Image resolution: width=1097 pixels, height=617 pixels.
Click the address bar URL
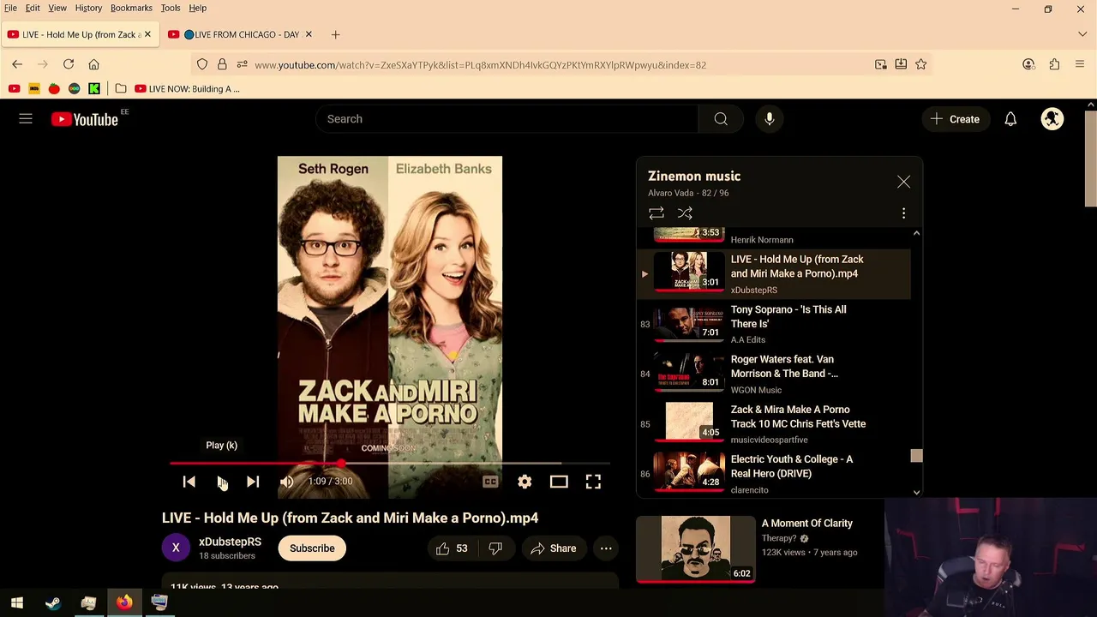pos(480,65)
